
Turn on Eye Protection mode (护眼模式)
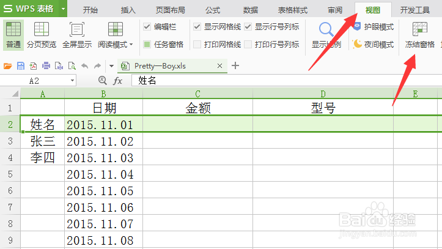(373, 27)
